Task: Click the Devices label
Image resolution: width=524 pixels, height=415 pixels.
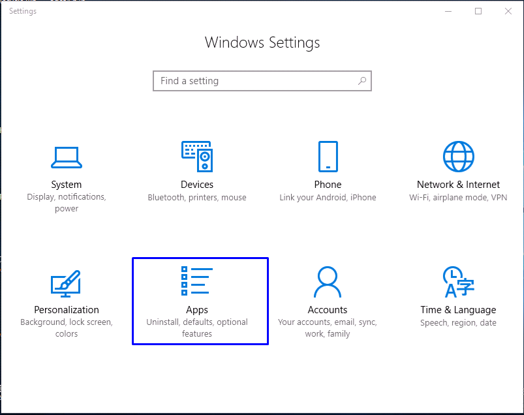Action: 197,185
